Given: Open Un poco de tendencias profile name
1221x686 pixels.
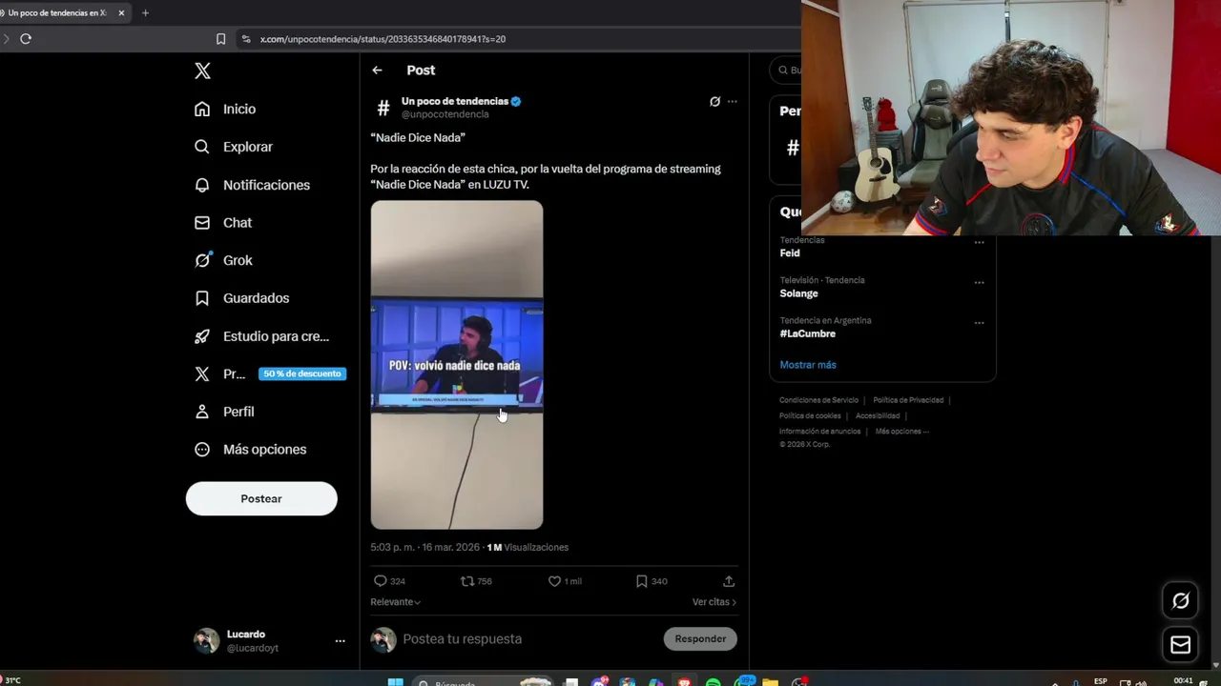Looking at the screenshot, I should (x=455, y=101).
